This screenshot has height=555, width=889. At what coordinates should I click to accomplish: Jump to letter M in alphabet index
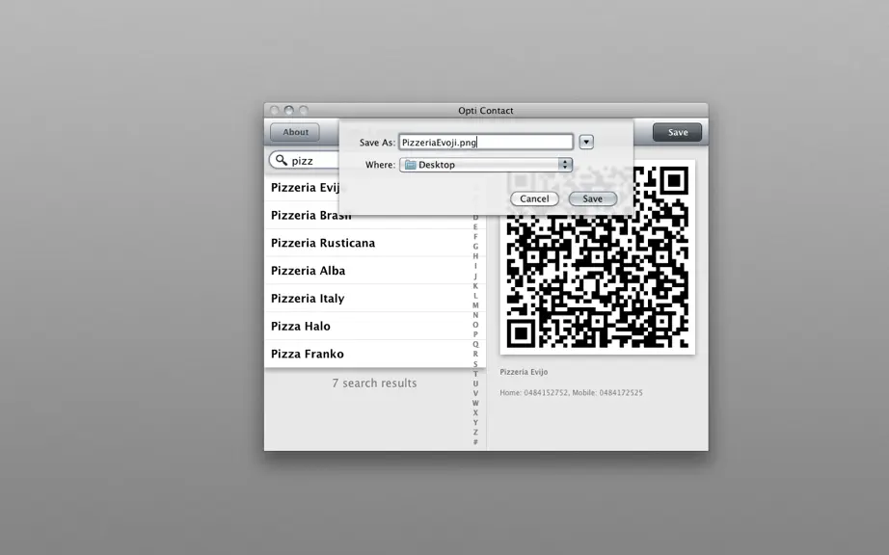(x=475, y=305)
